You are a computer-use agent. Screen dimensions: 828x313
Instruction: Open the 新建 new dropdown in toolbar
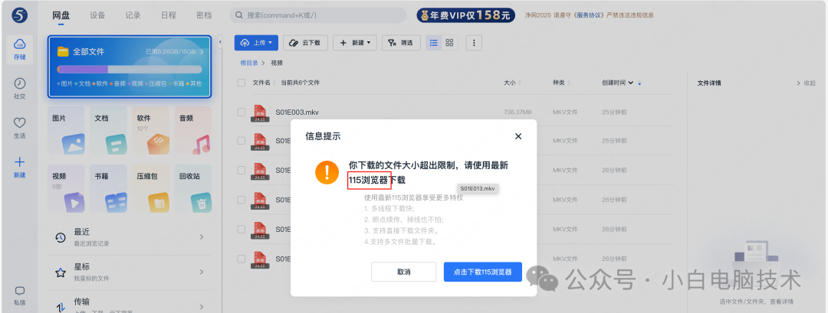pos(355,43)
